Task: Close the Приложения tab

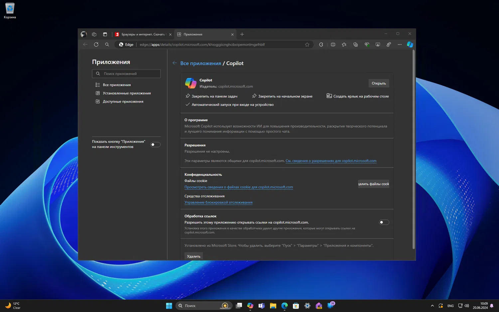Action: 232,34
